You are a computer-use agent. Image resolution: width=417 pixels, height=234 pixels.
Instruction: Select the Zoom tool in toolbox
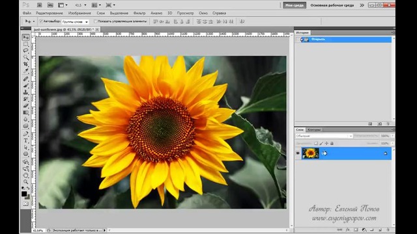tap(26, 182)
